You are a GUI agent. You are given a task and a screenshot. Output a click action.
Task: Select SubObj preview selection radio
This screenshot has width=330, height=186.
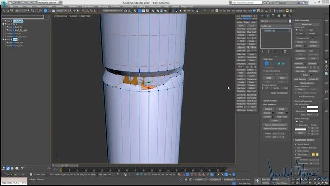pos(272,88)
